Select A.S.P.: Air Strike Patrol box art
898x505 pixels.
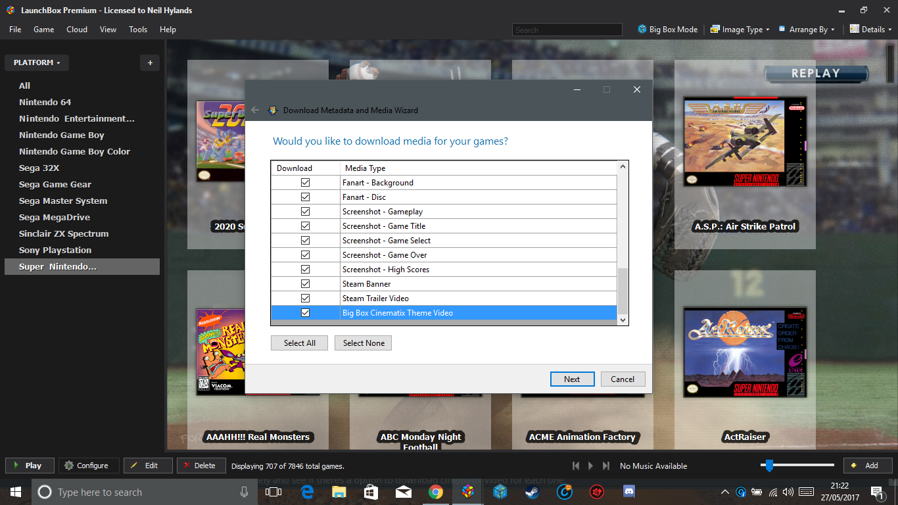tap(745, 142)
